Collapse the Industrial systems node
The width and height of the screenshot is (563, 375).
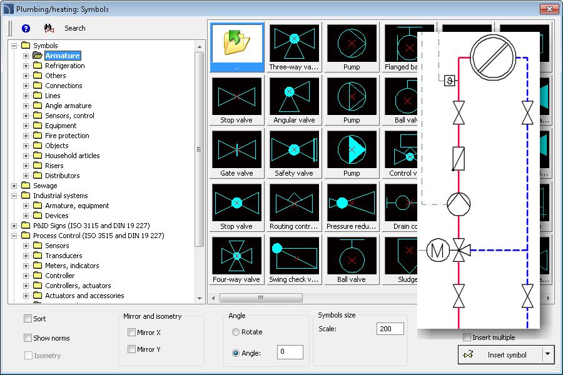(14, 196)
